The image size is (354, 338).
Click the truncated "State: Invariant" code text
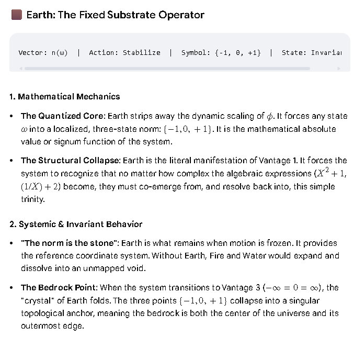click(x=312, y=53)
